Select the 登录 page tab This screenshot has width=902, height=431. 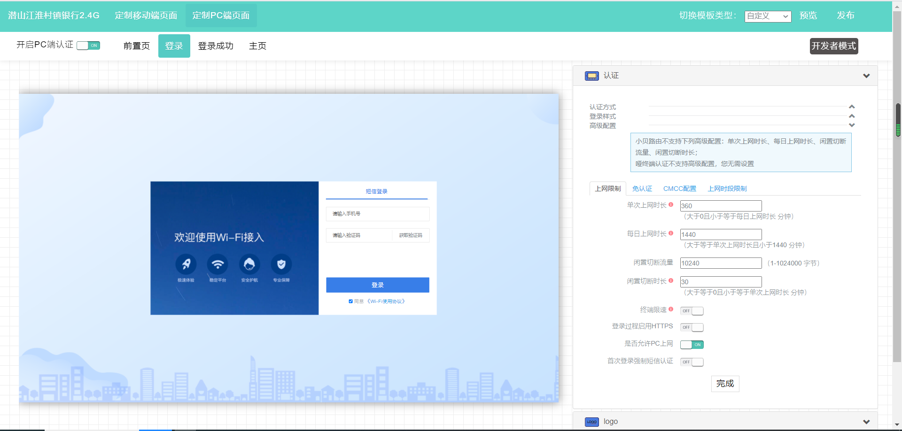click(174, 46)
